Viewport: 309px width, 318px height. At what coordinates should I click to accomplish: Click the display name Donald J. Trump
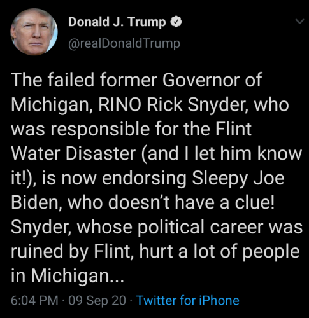point(117,22)
